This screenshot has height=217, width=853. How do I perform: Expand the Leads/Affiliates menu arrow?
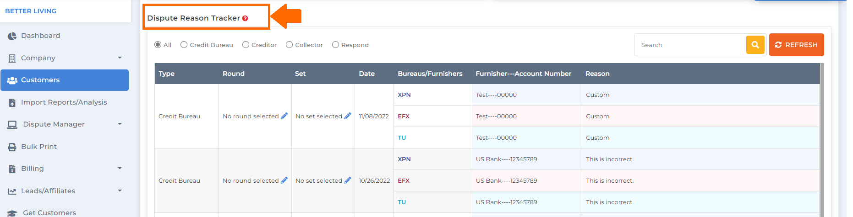click(120, 191)
